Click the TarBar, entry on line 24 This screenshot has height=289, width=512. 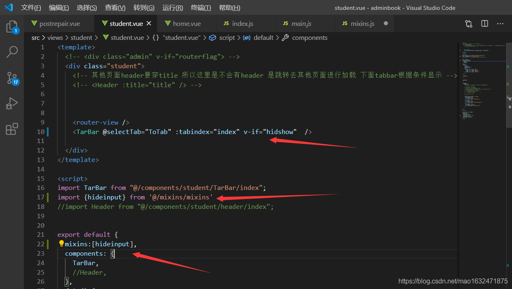click(x=86, y=263)
